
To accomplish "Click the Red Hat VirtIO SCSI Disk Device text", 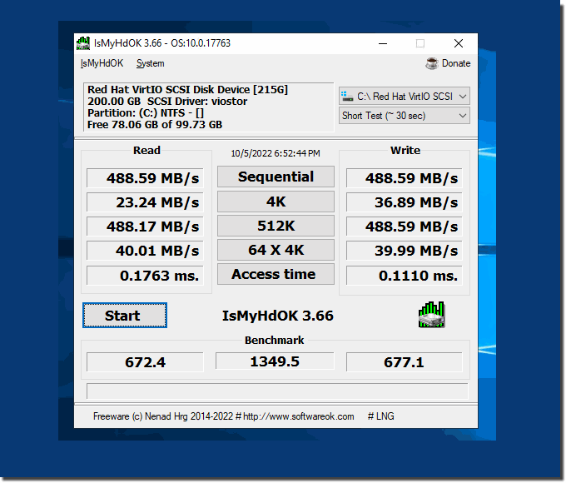I will pos(188,90).
